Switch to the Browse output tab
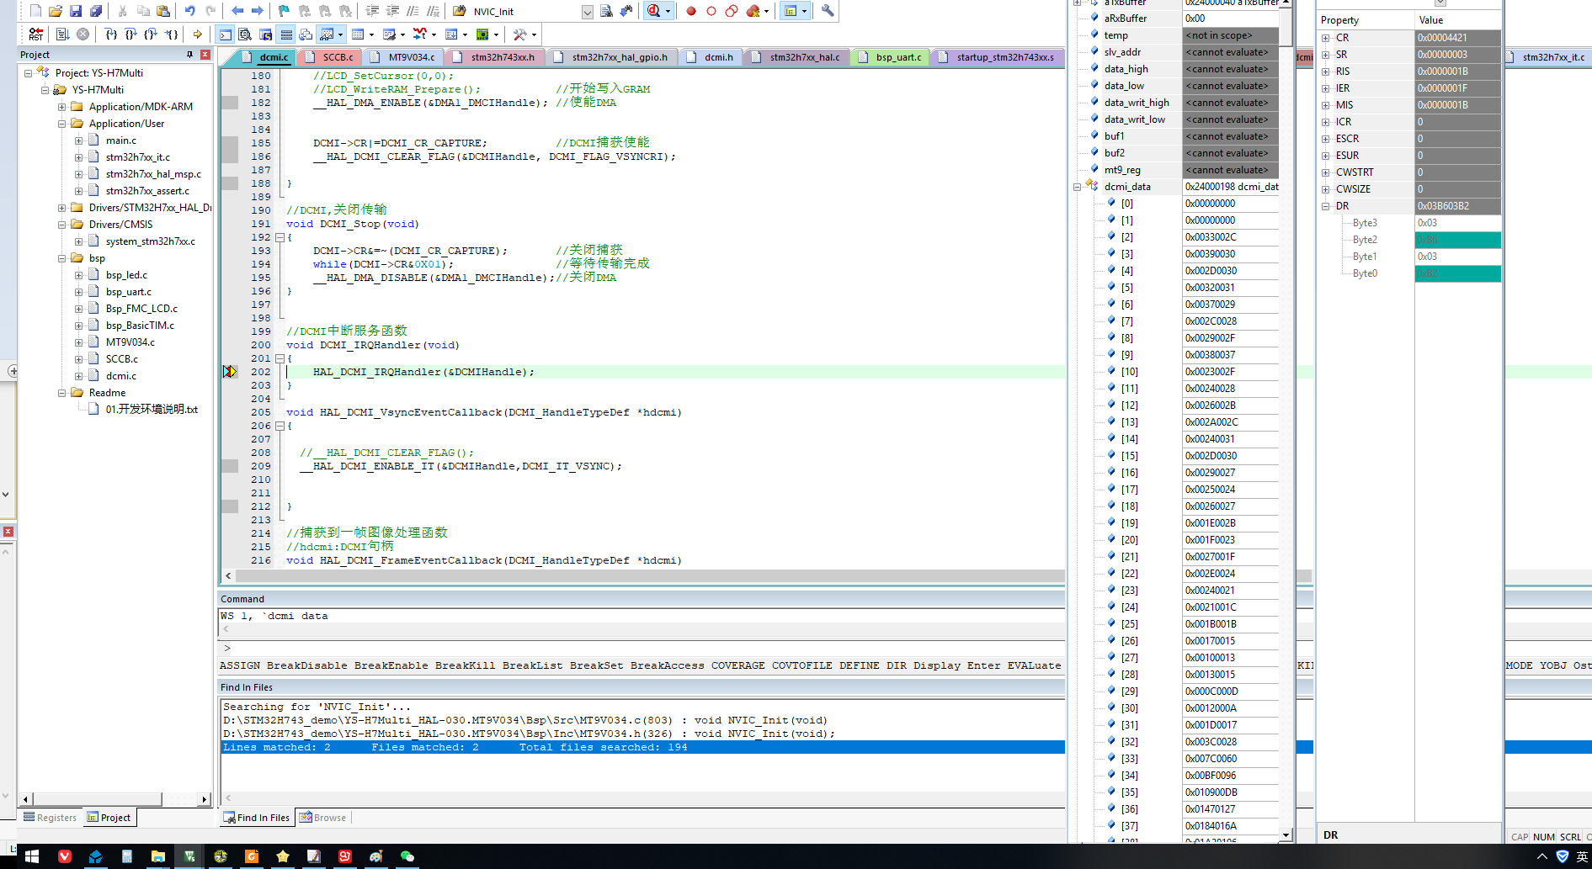 click(x=322, y=818)
